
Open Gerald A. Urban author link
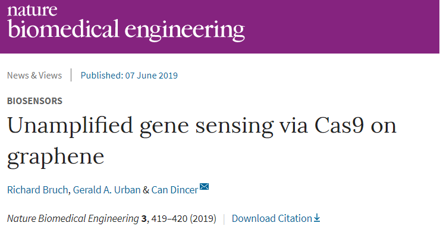(106, 190)
